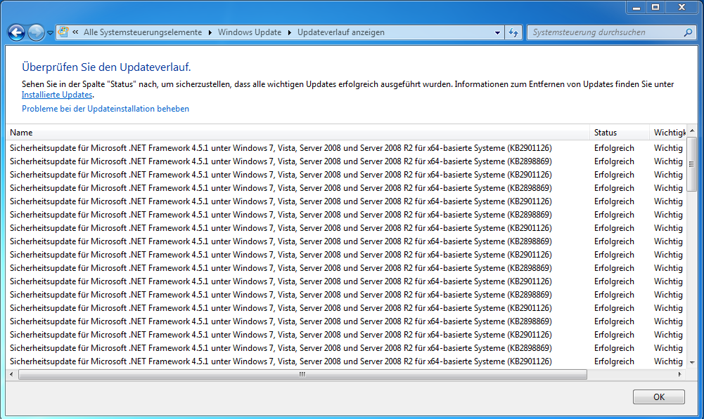Click the vertical scrollbar thumb

(x=692, y=164)
